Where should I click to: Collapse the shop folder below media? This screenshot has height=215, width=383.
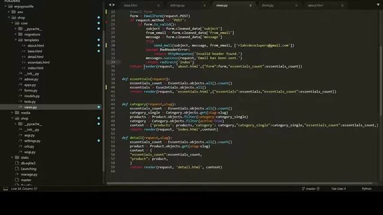tap(12, 118)
